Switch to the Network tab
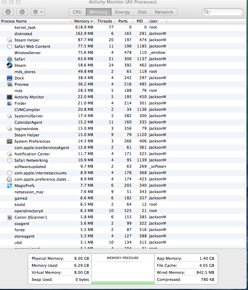Screen dimensions: 248x290 (x=164, y=12)
